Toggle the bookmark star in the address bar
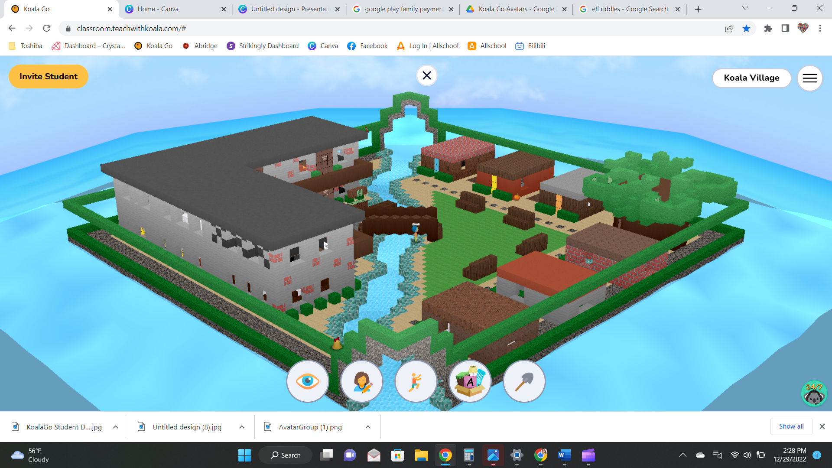The image size is (832, 468). [746, 28]
